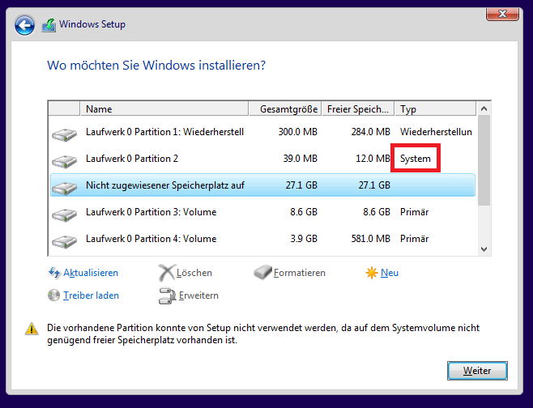Click Erweitern link
Screen dimensions: 533x408
[198, 295]
